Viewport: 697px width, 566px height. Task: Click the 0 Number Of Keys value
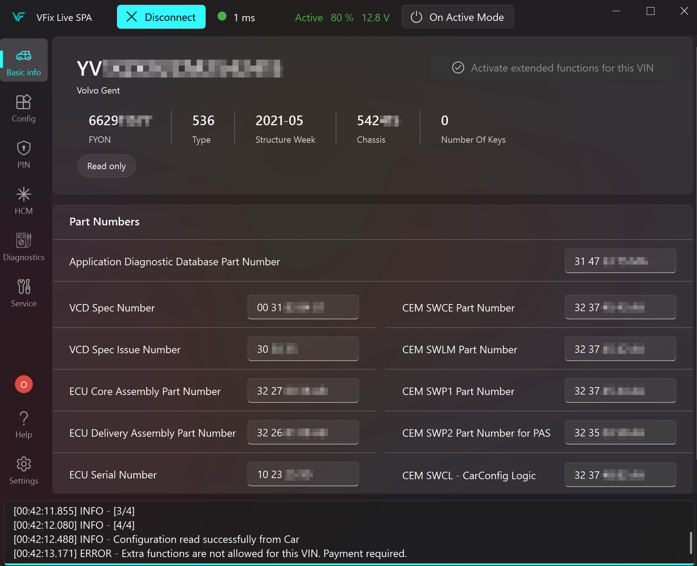click(445, 120)
